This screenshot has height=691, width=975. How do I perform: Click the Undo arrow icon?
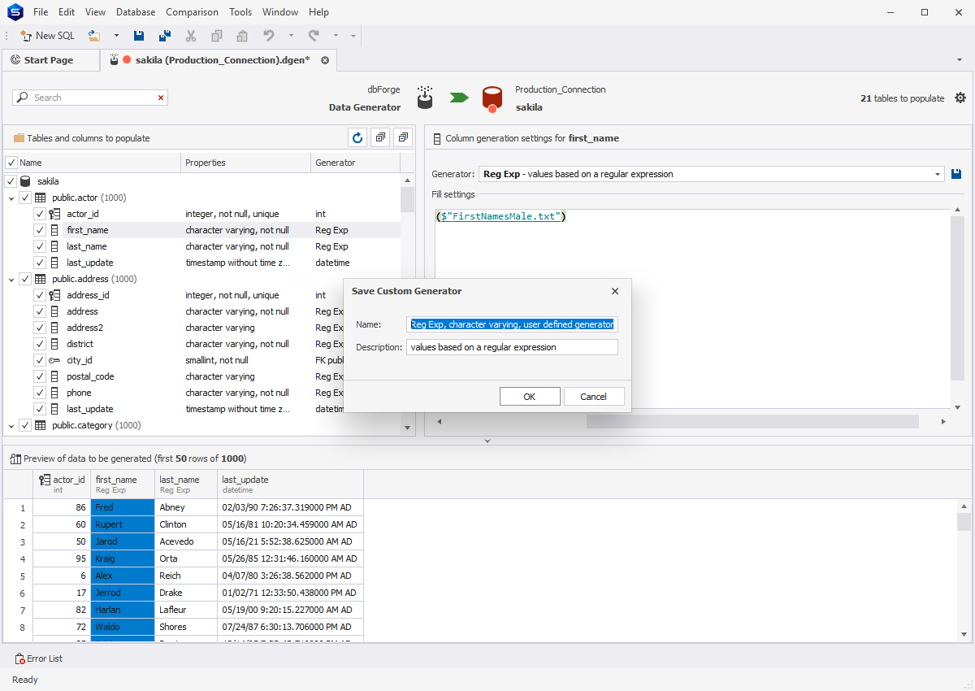(269, 36)
